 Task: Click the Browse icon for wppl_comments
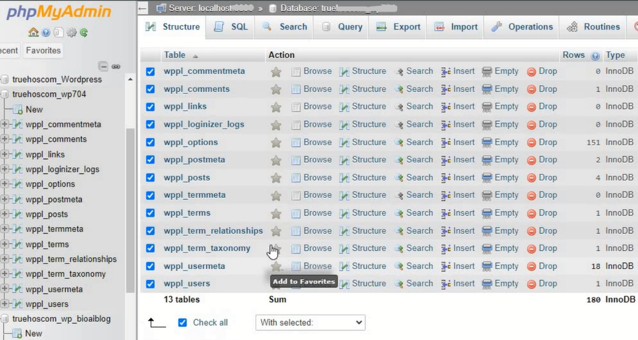pos(296,89)
